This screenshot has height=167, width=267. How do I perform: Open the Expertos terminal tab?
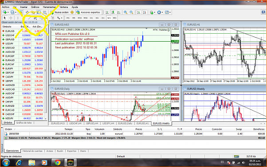point(72,151)
